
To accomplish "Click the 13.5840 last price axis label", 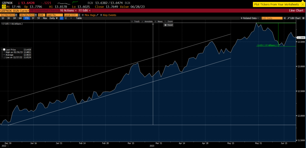I will tap(301, 37).
